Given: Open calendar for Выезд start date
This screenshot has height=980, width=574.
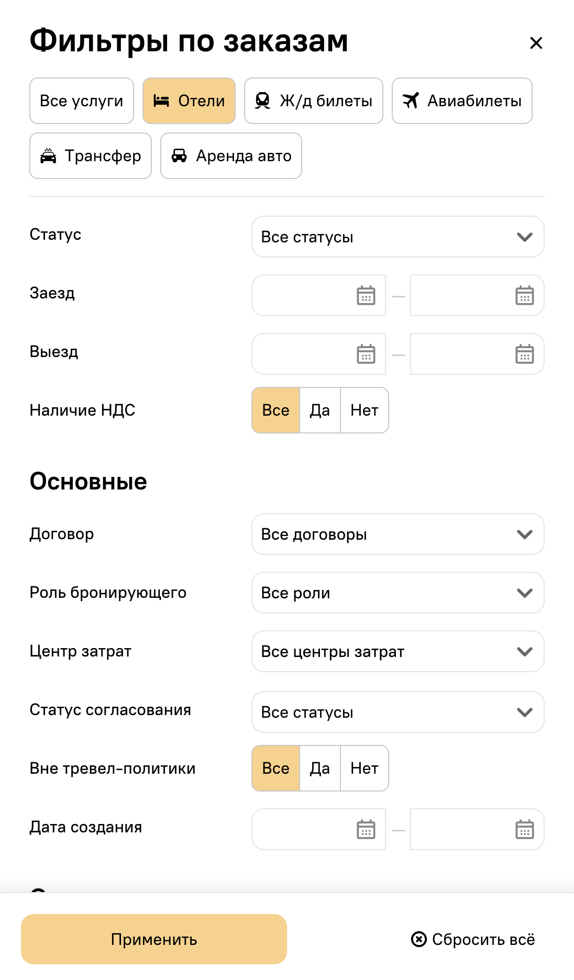Looking at the screenshot, I should click(x=366, y=354).
